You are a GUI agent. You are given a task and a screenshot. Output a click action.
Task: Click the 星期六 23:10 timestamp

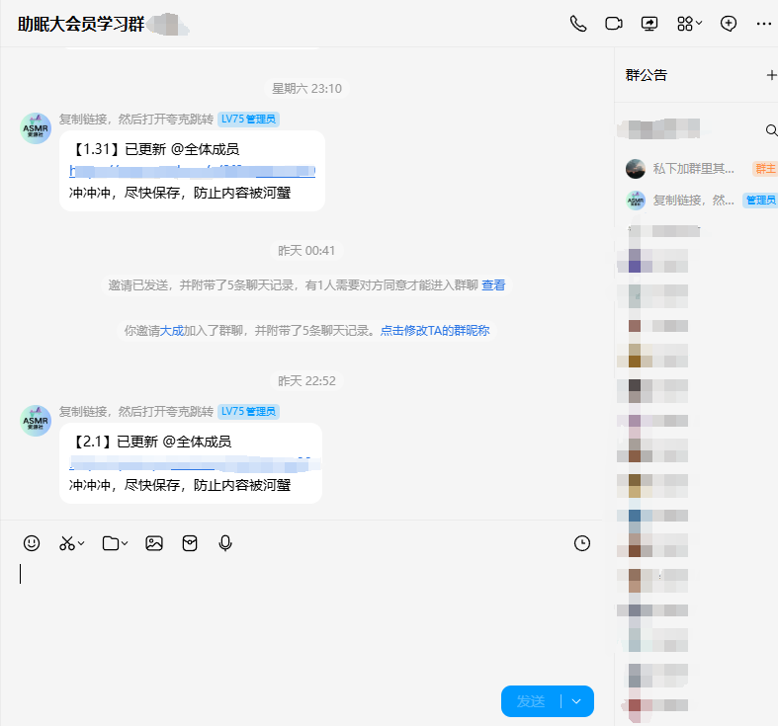point(306,88)
